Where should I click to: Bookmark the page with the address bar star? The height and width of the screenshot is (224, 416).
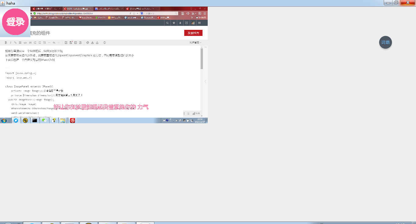click(134, 13)
